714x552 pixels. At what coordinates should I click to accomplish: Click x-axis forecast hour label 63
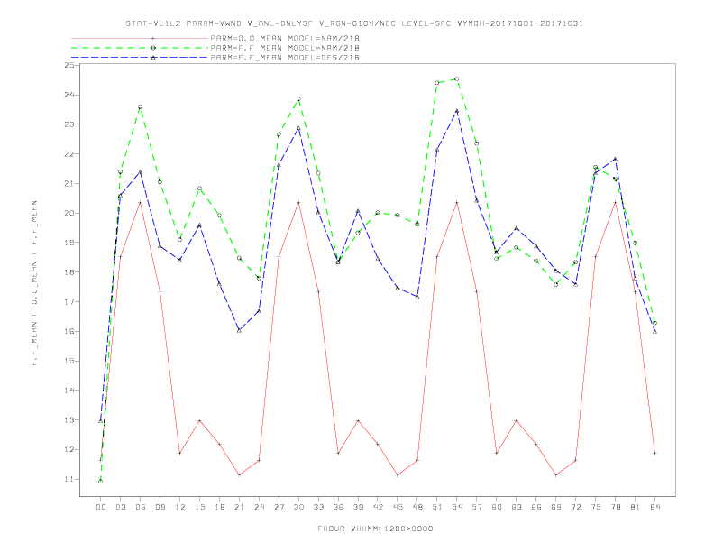(x=517, y=507)
